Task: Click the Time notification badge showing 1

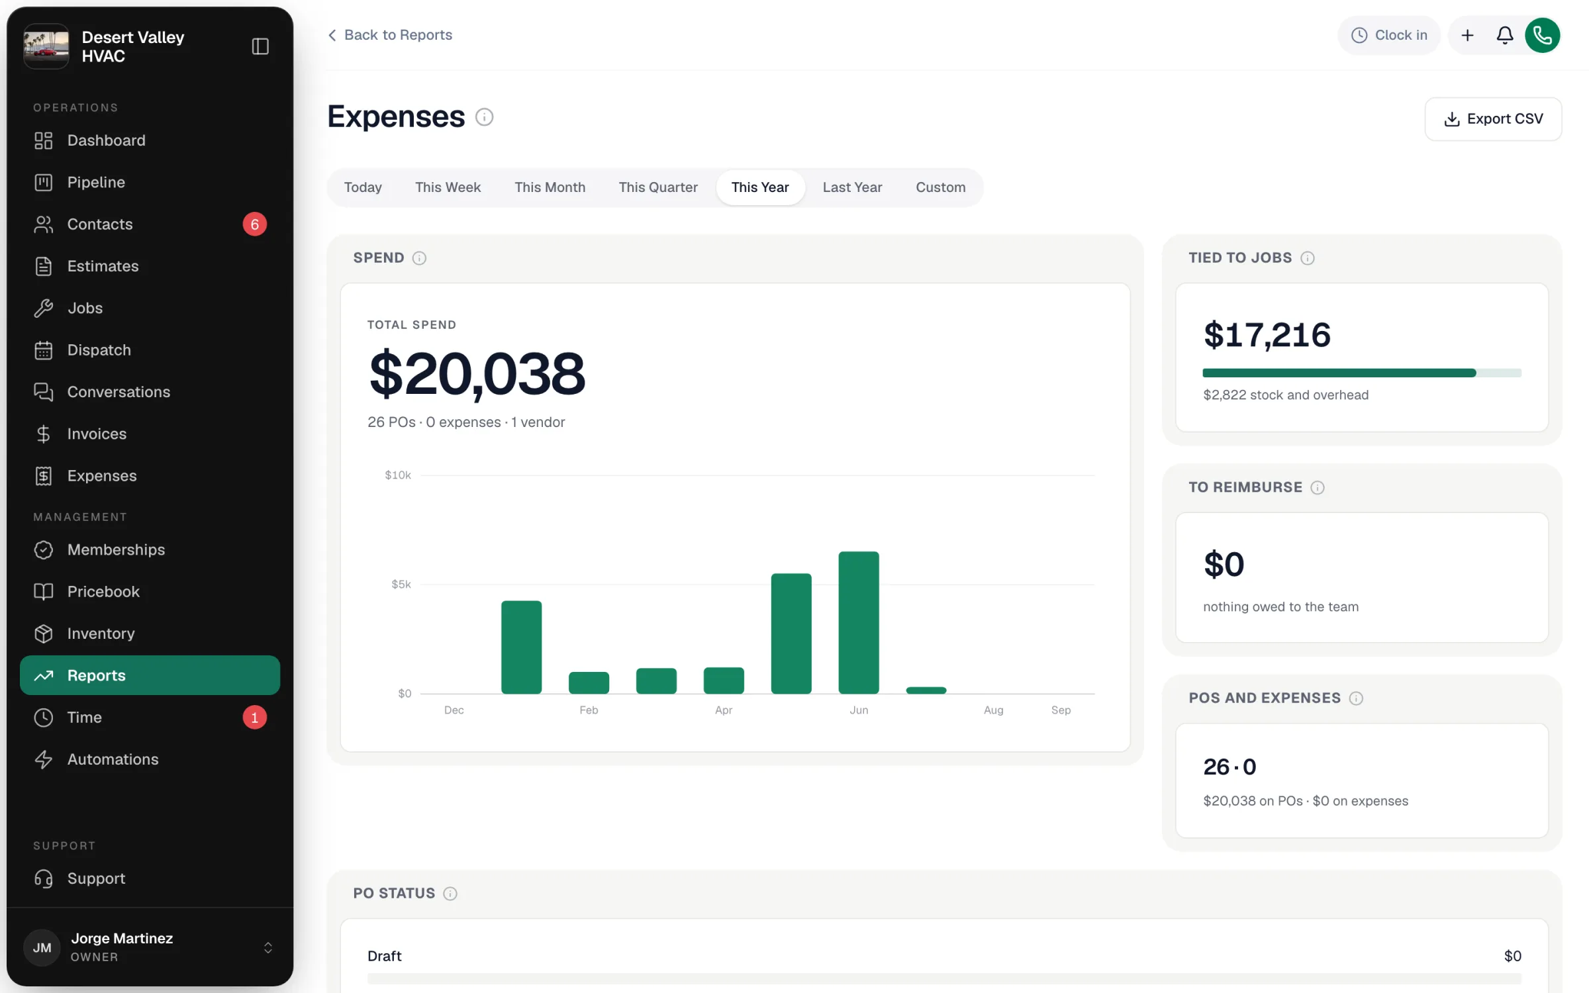Action: 254,718
